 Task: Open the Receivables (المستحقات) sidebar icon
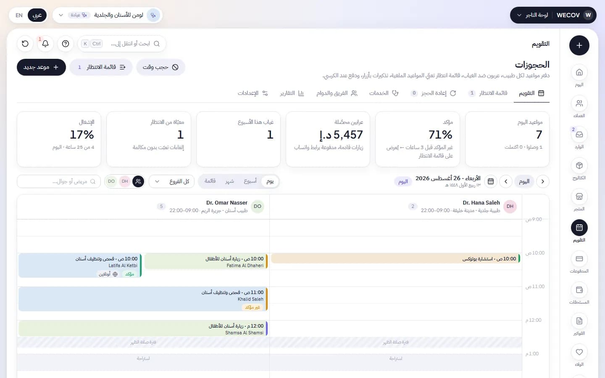pyautogui.click(x=579, y=290)
